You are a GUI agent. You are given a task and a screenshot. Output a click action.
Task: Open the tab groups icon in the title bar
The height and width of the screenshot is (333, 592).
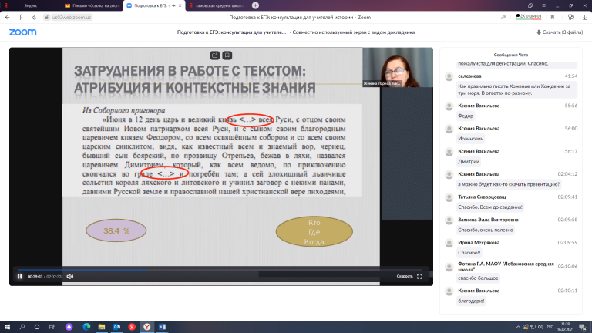(x=530, y=5)
